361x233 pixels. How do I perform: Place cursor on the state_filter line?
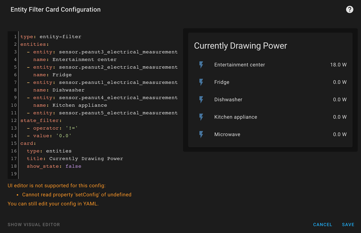pyautogui.click(x=41, y=121)
